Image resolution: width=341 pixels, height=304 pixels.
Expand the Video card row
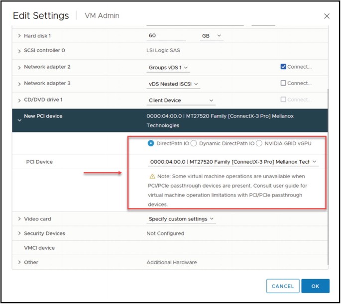pyautogui.click(x=19, y=219)
